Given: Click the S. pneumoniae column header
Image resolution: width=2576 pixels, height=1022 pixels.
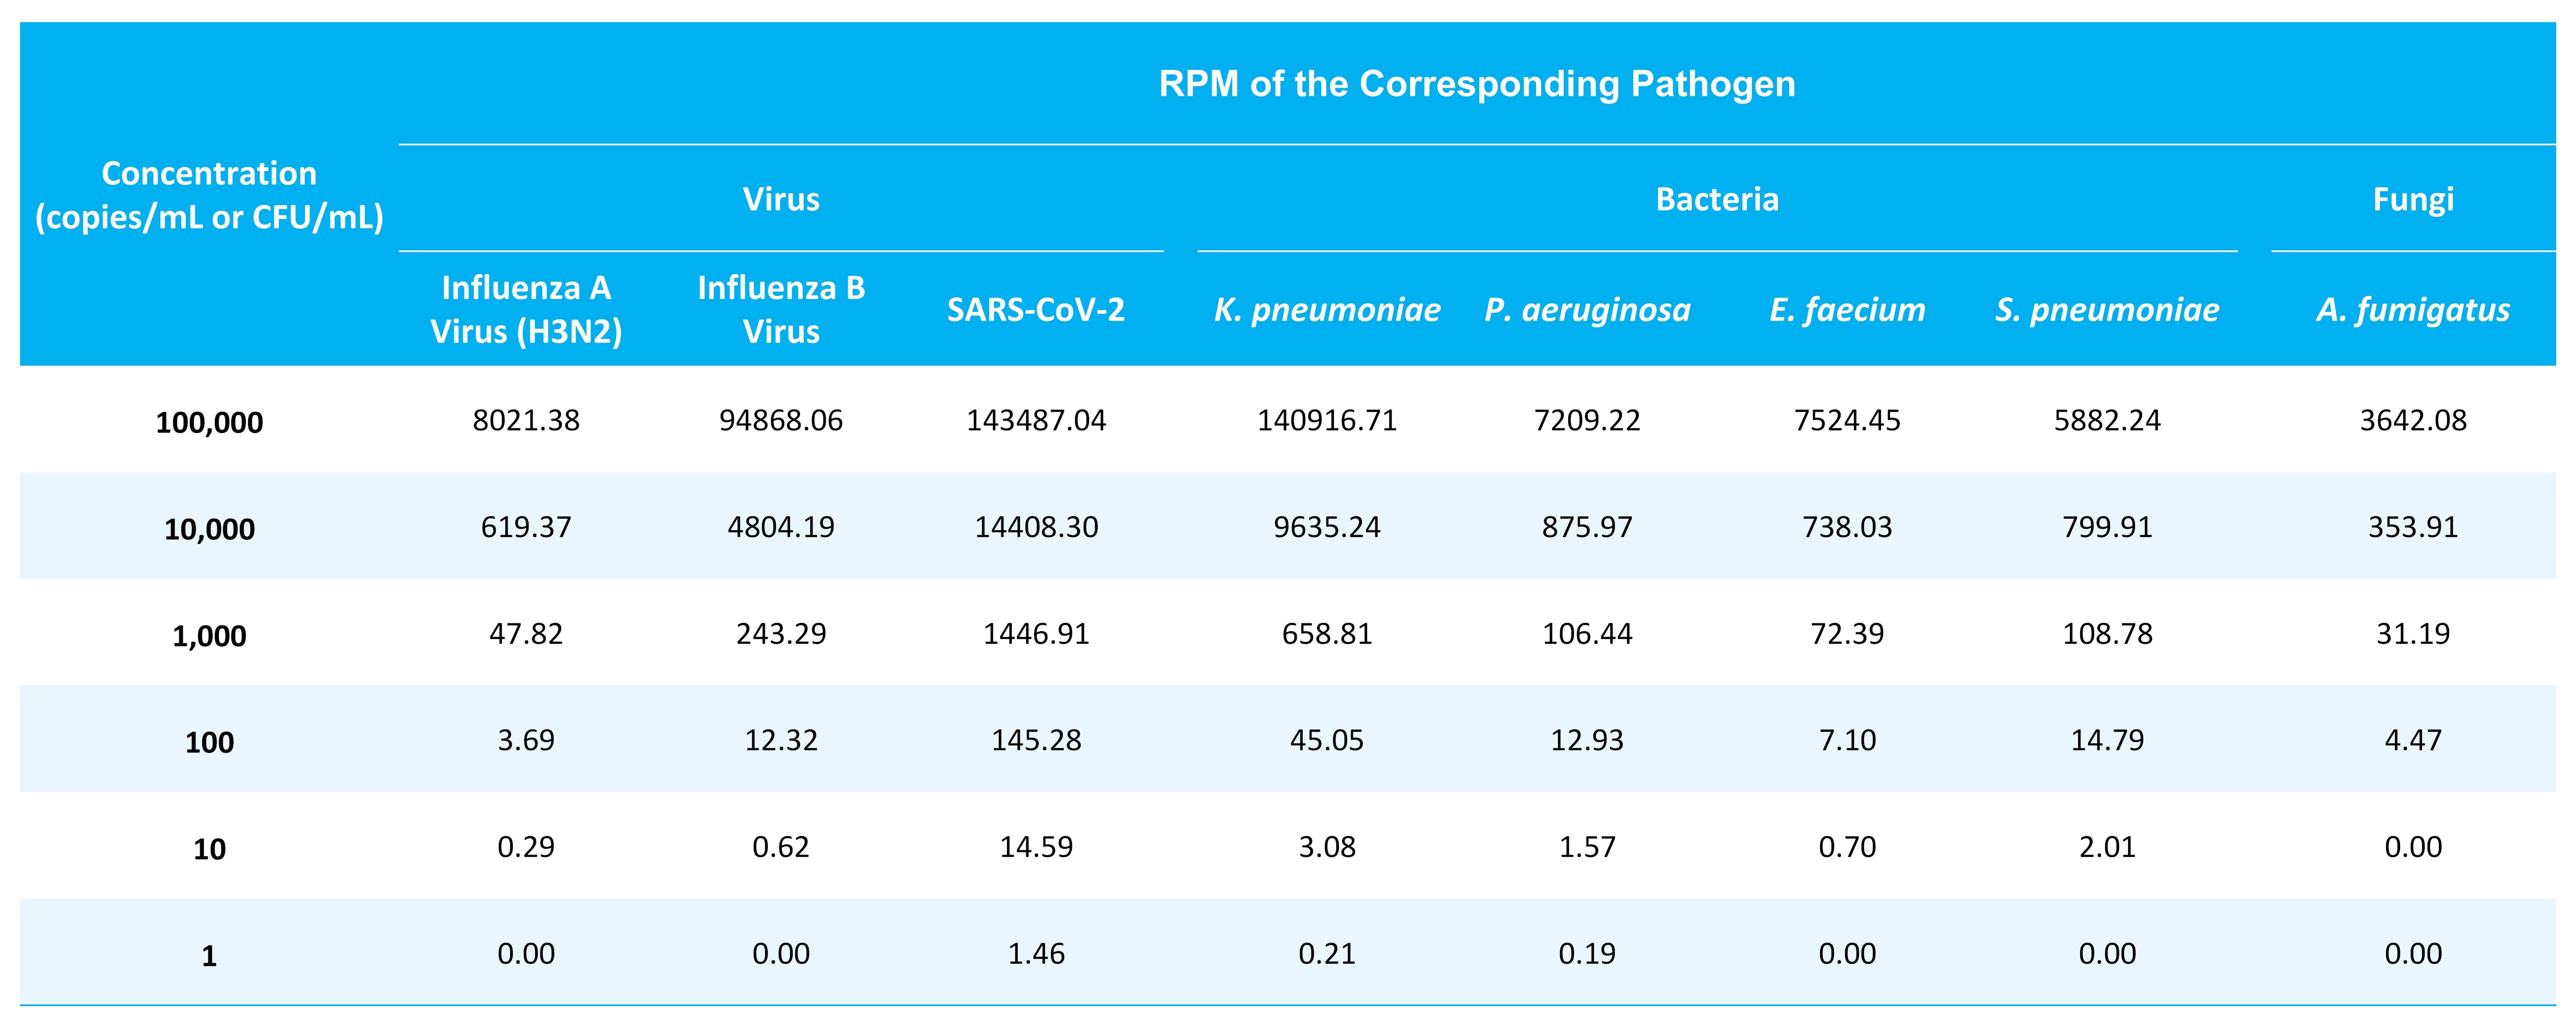Looking at the screenshot, I should [2107, 310].
